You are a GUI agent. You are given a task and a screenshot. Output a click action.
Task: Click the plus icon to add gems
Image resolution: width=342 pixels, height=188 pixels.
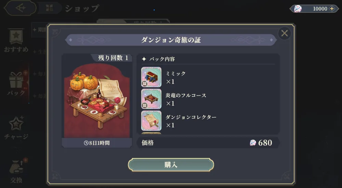pyautogui.click(x=332, y=9)
